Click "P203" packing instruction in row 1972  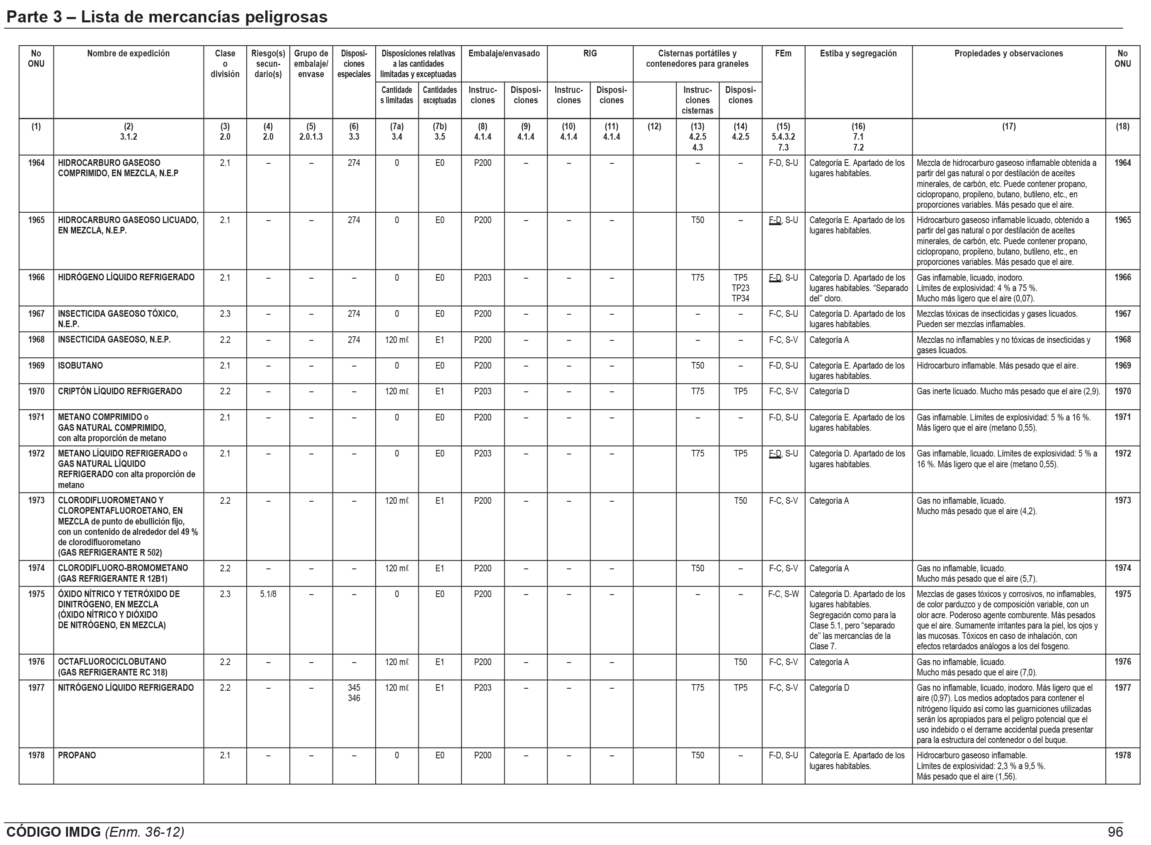point(482,454)
